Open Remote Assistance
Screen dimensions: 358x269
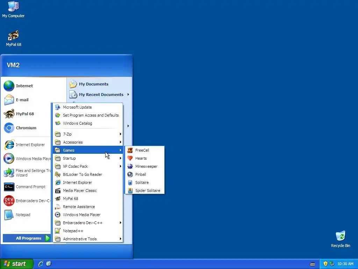88,207
